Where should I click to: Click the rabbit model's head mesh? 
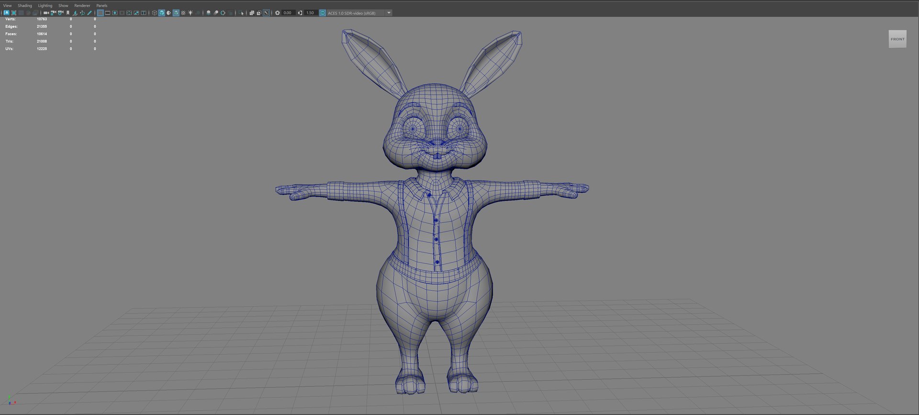[x=435, y=127]
